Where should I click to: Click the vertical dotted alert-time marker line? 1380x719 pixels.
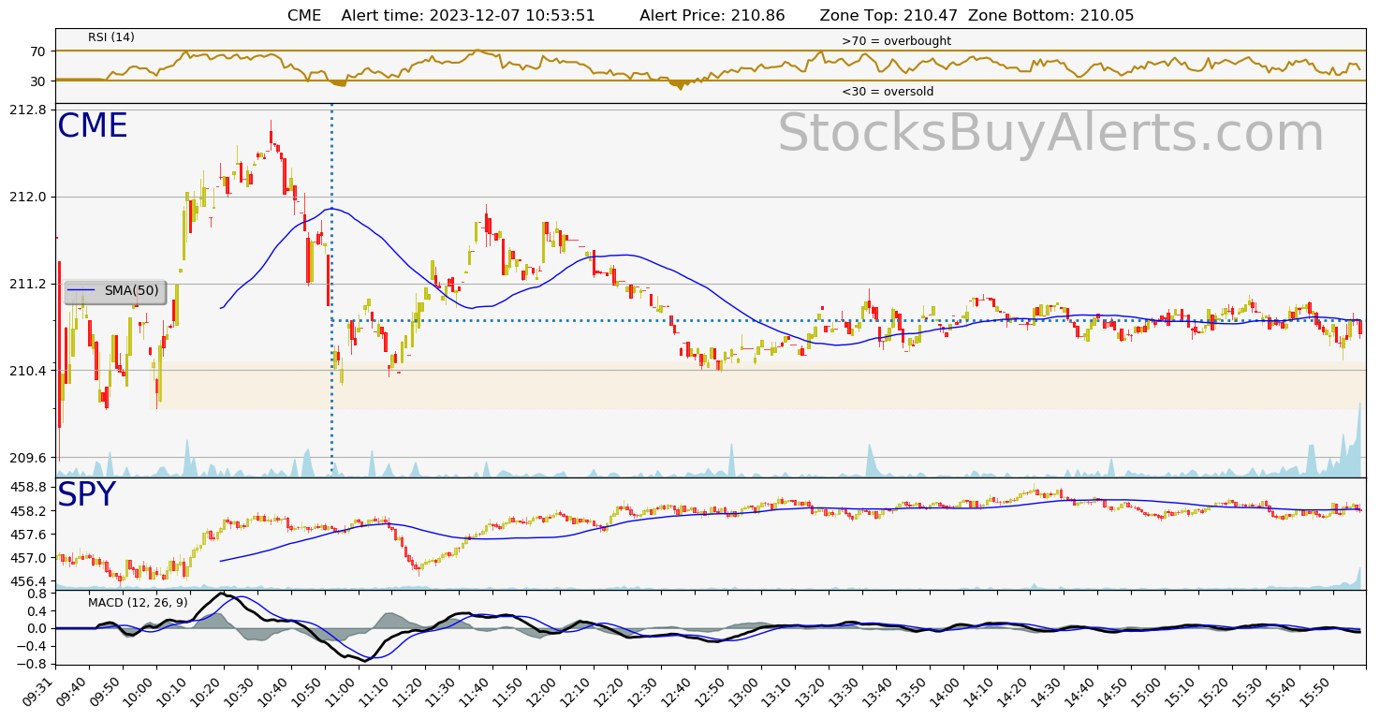tap(331, 290)
